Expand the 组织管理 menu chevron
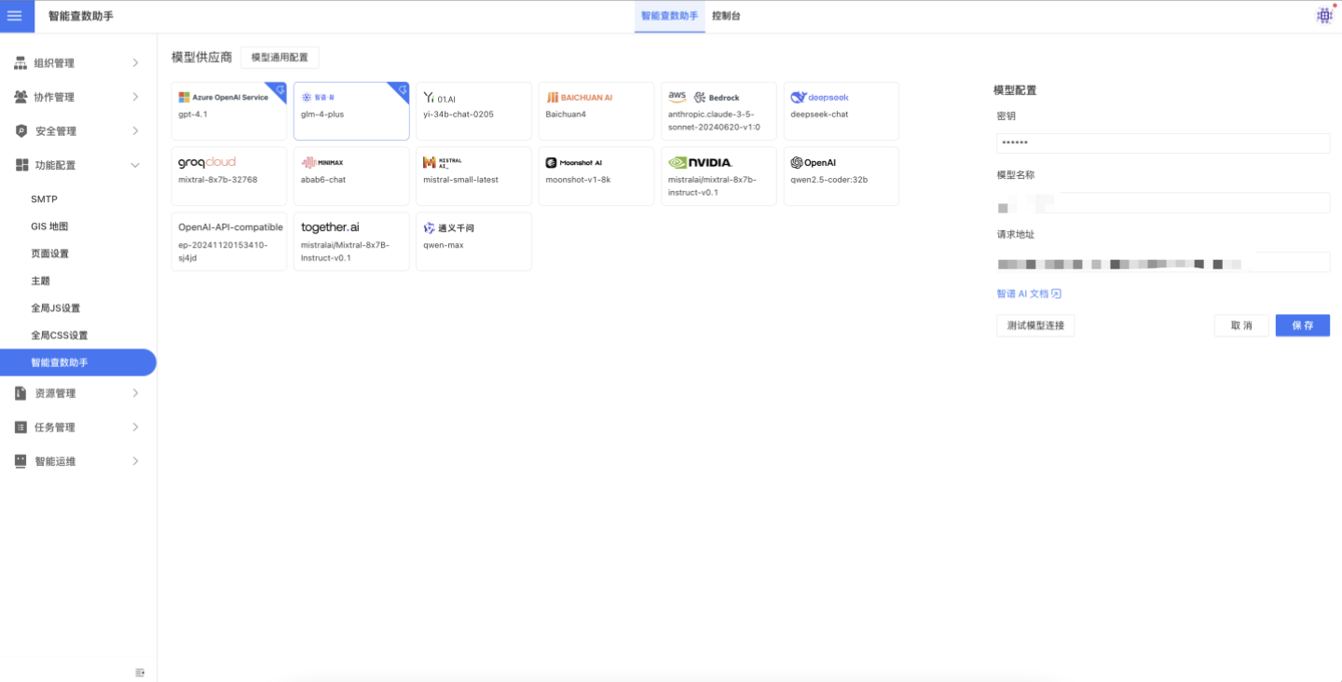Image resolution: width=1342 pixels, height=682 pixels. click(135, 62)
